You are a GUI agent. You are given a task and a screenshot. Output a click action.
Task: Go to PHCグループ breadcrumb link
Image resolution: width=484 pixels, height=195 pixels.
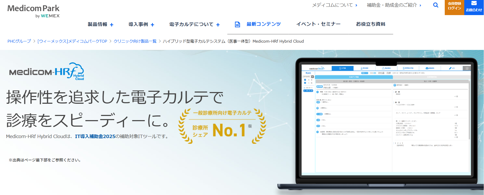click(x=19, y=41)
